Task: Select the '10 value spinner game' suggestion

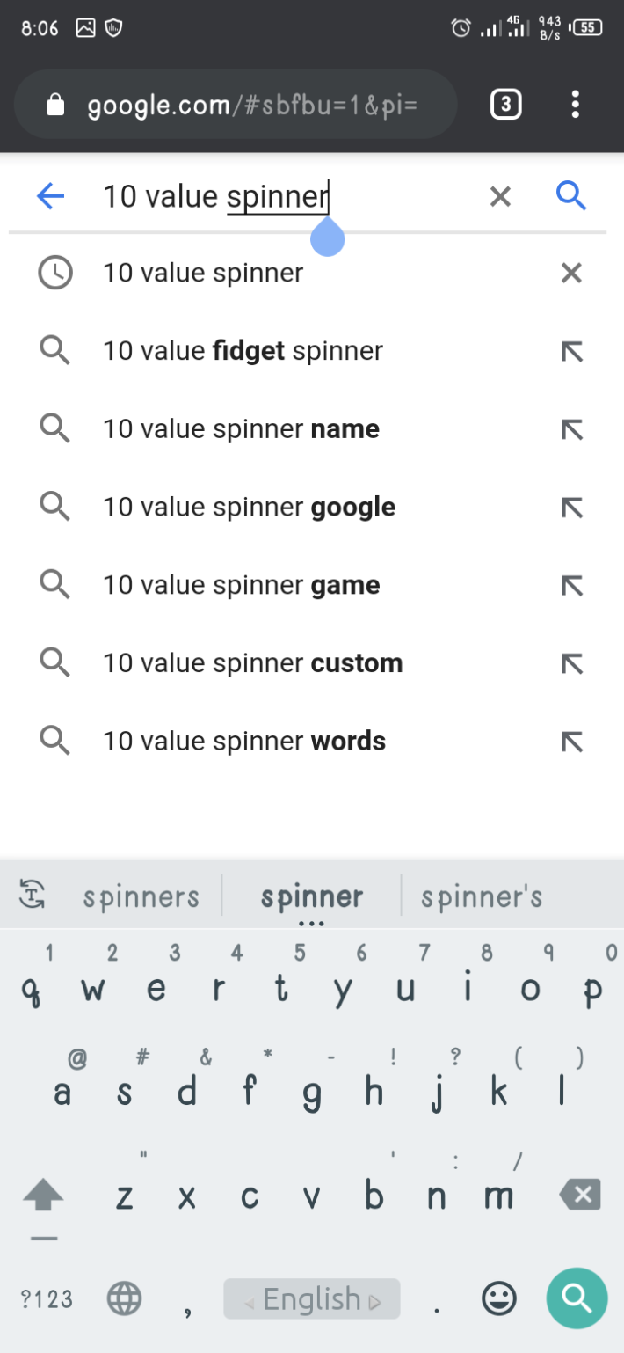Action: click(242, 586)
